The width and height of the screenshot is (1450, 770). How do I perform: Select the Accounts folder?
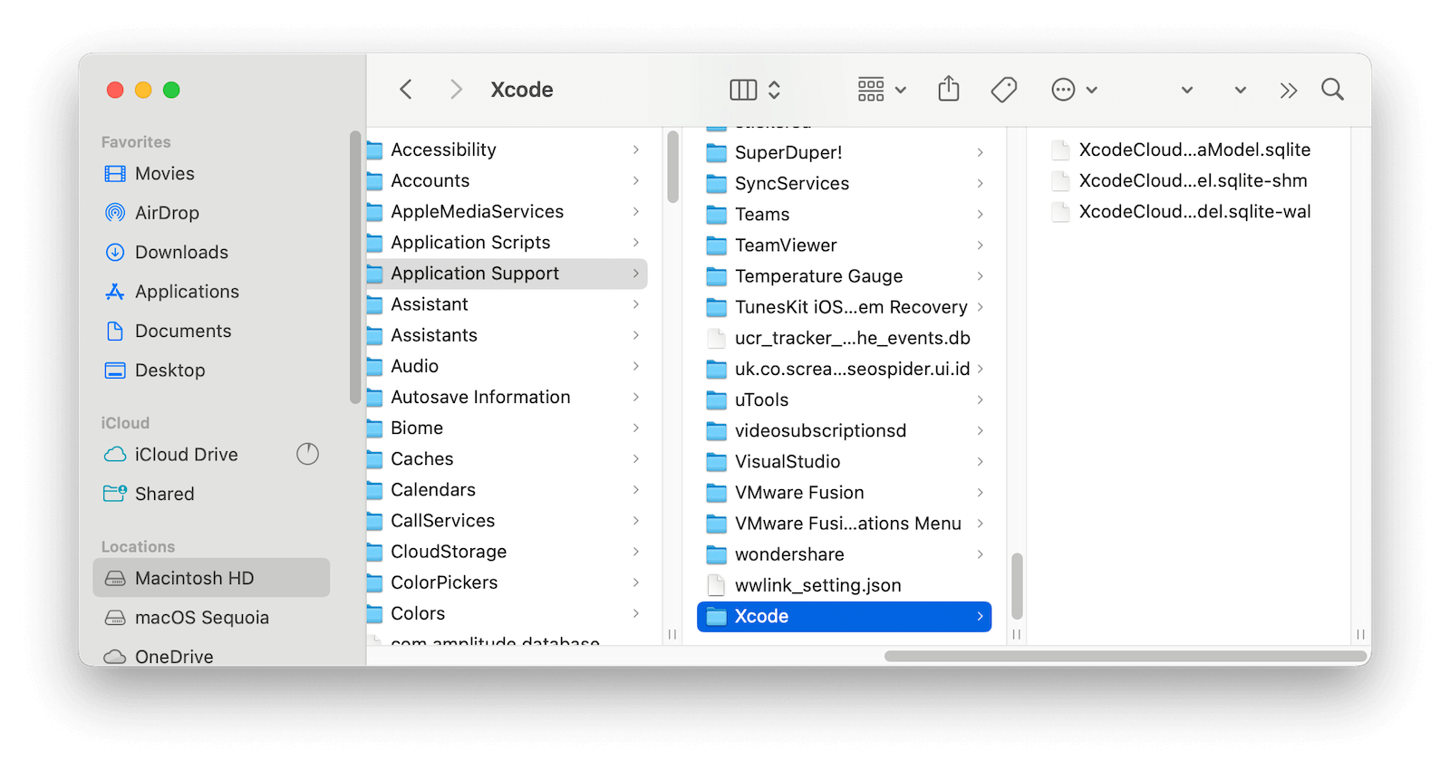pos(507,181)
